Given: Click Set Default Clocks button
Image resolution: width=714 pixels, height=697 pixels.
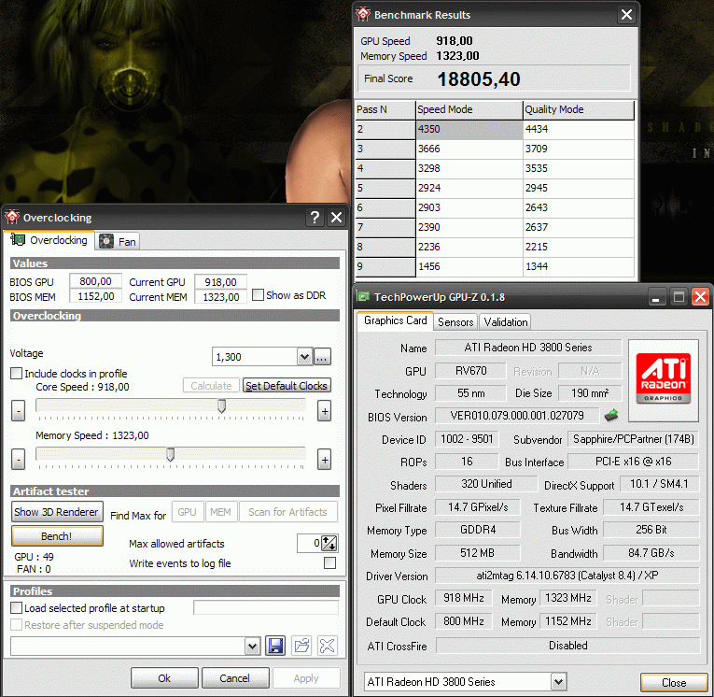Looking at the screenshot, I should click(x=287, y=386).
